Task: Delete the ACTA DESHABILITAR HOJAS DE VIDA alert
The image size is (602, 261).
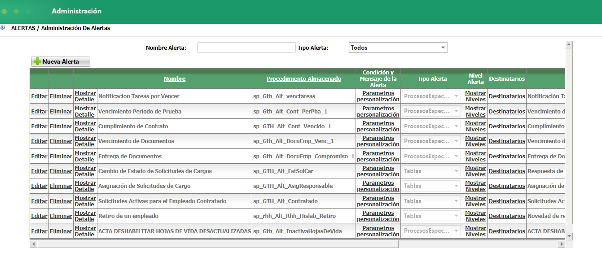Action: (61, 231)
